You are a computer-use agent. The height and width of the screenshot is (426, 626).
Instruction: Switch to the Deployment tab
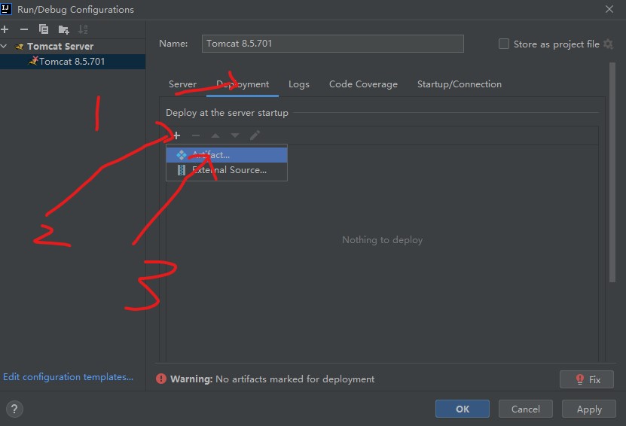pos(243,84)
